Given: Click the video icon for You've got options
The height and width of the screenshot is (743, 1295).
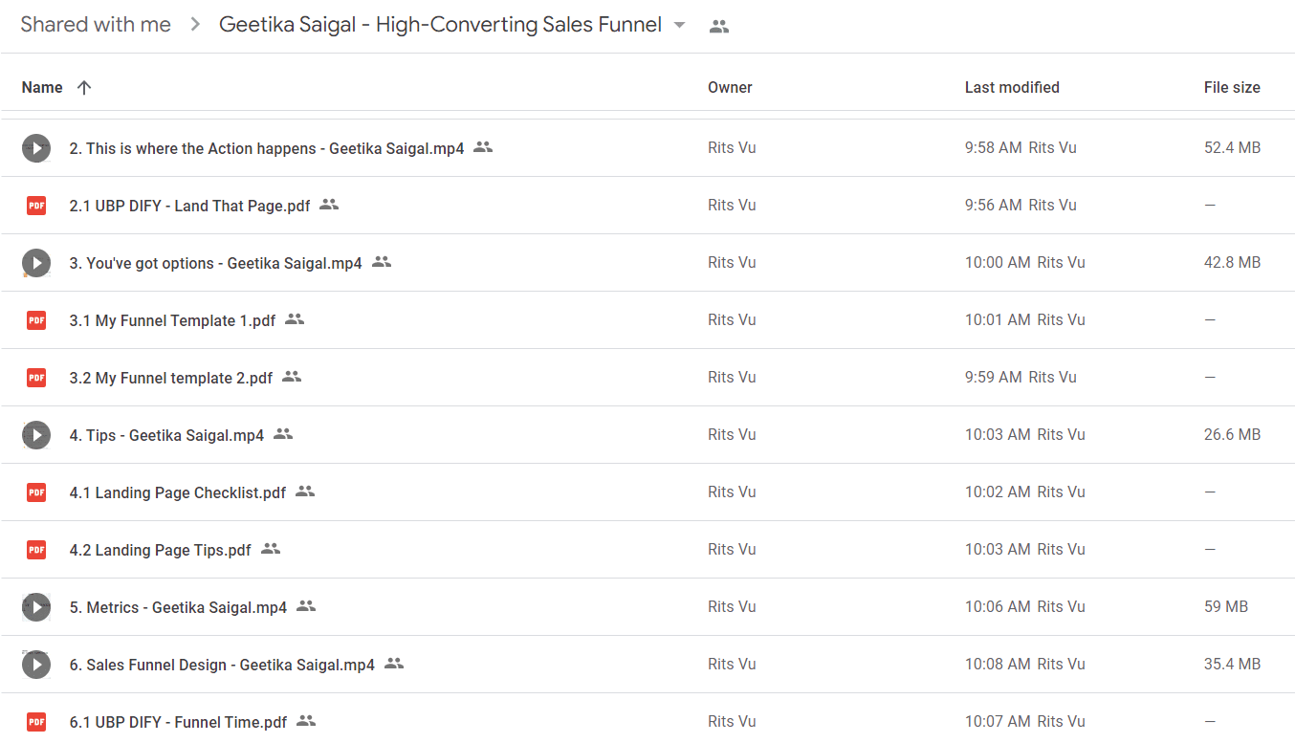Looking at the screenshot, I should [36, 262].
